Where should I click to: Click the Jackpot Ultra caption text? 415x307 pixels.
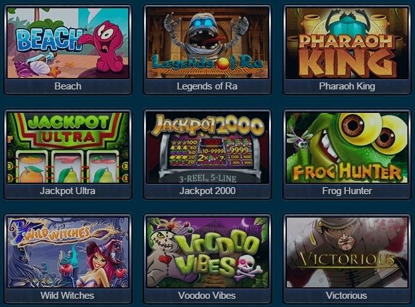click(x=67, y=191)
